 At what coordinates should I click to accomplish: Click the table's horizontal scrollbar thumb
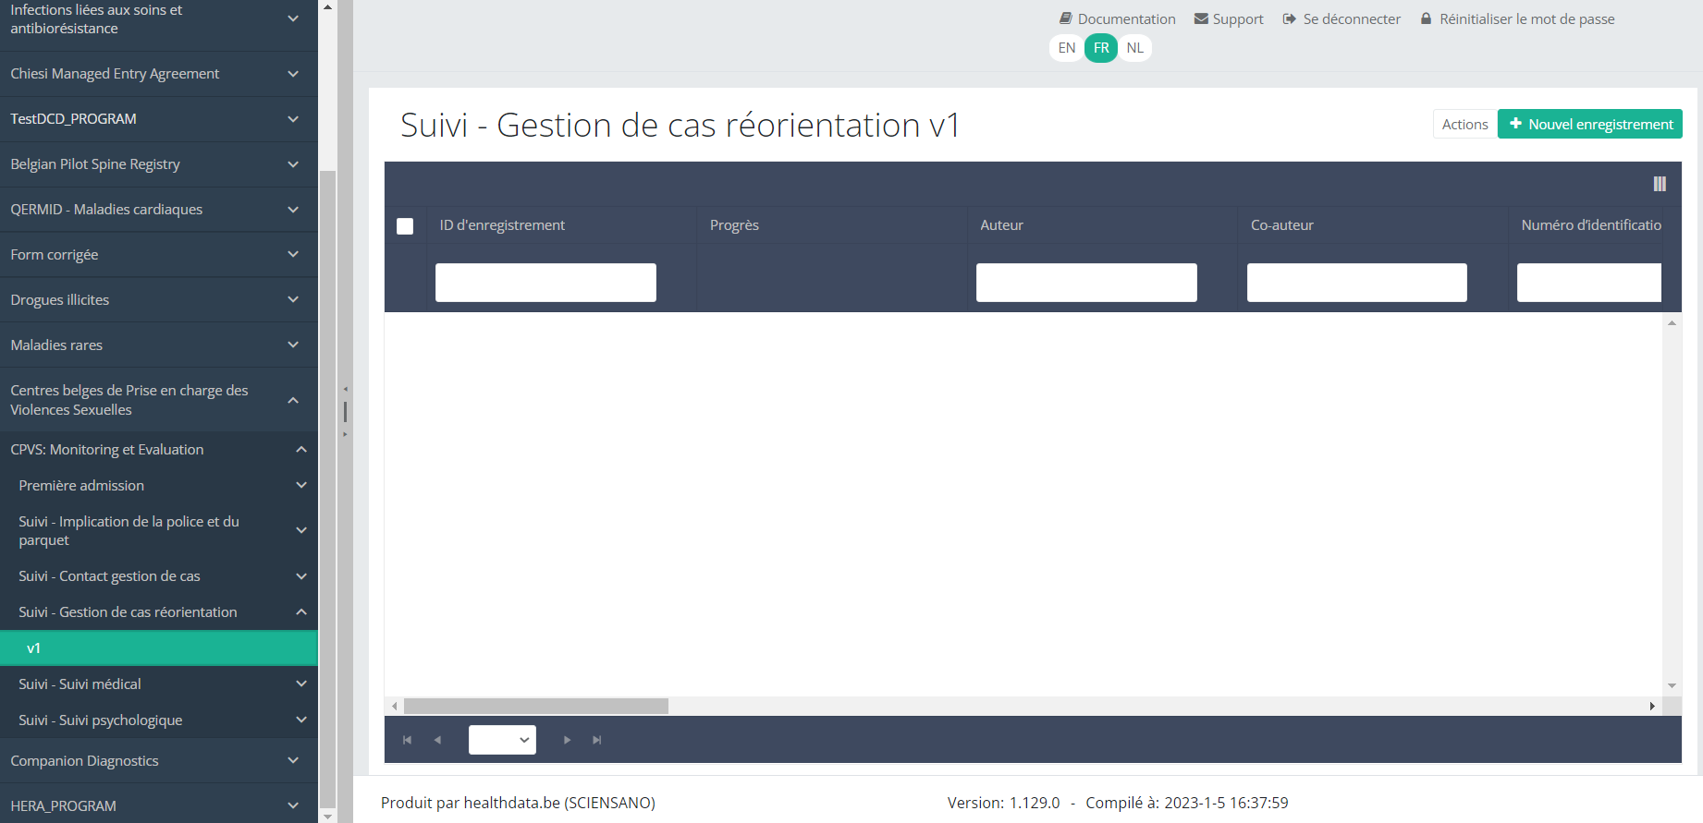pos(536,707)
